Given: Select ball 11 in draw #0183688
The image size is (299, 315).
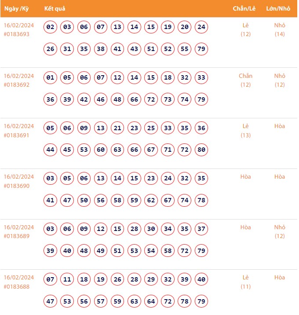Looking at the screenshot, I should tap(67, 279).
